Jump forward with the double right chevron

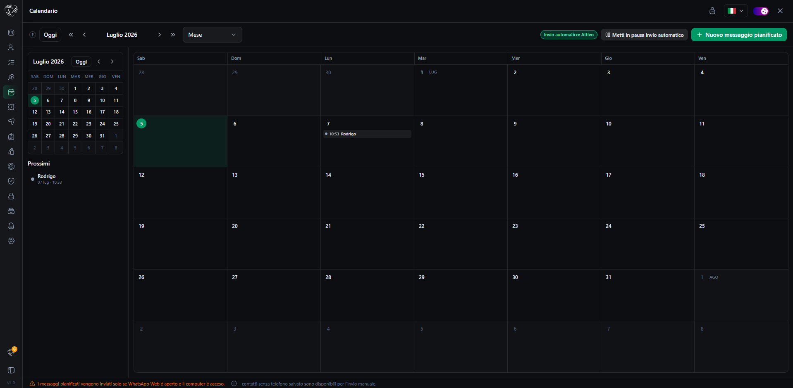[x=173, y=35]
